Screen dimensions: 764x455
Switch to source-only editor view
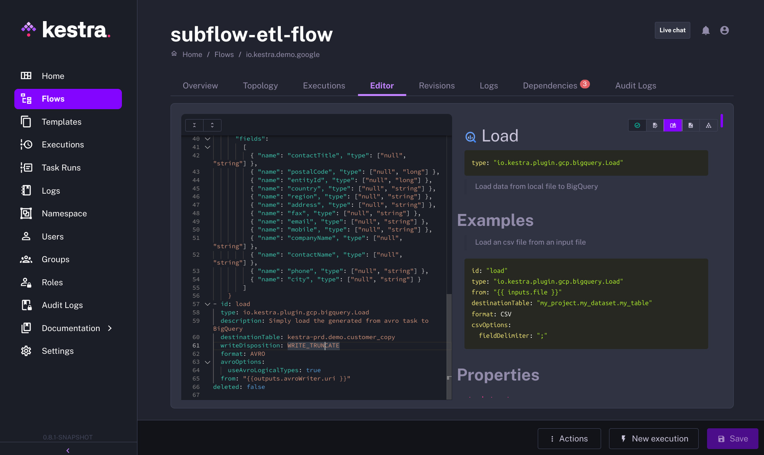pos(655,126)
